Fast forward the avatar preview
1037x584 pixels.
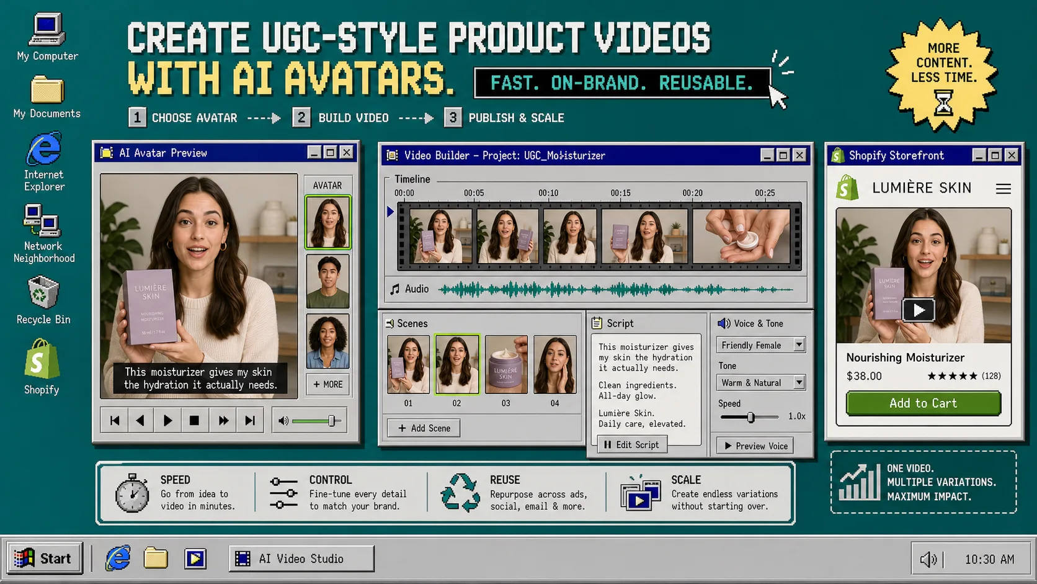(223, 421)
